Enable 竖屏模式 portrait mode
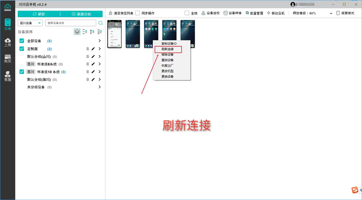The height and width of the screenshot is (200, 362). point(337,13)
